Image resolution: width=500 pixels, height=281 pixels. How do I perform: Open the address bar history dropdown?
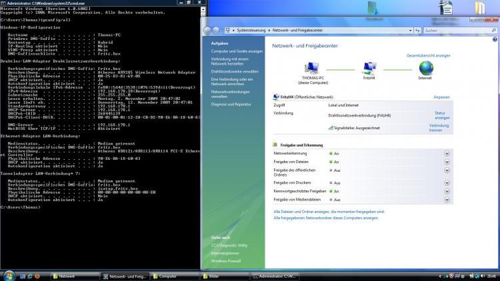coord(411,31)
